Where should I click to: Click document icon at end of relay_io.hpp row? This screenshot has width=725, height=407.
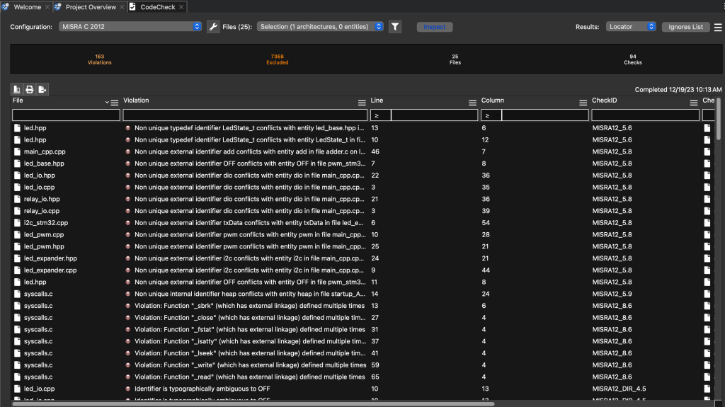[707, 200]
